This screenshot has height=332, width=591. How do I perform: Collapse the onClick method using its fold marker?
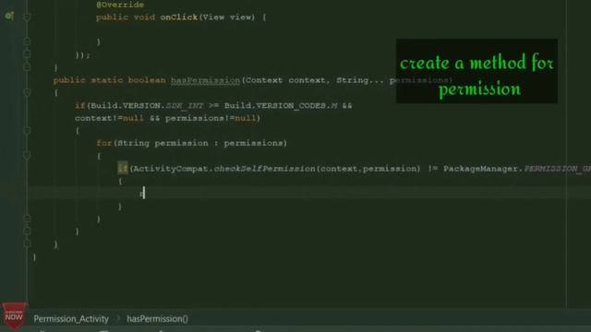(x=27, y=17)
